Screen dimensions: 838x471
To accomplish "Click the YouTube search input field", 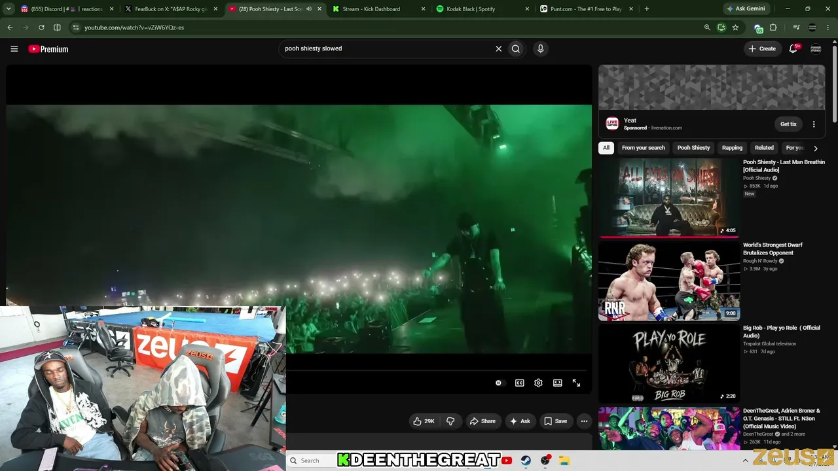I will click(386, 48).
